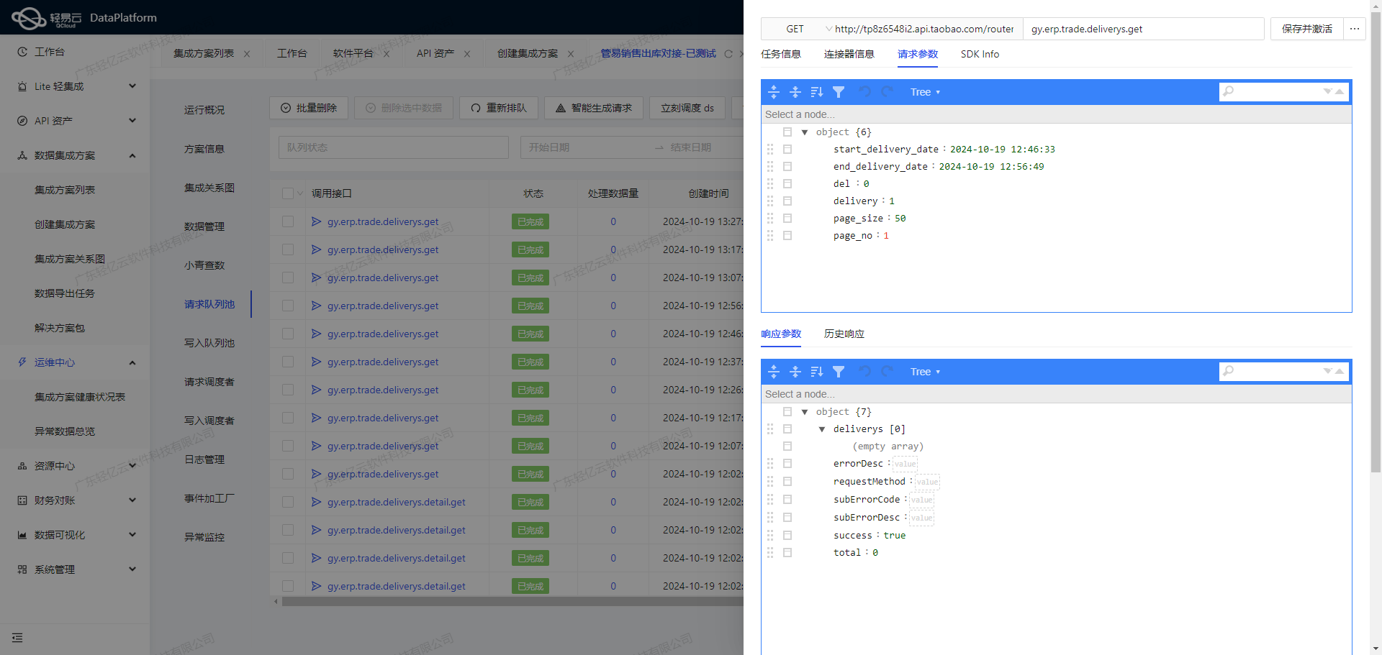
Task: Expand all fields in response parameters editor
Action: (x=774, y=372)
